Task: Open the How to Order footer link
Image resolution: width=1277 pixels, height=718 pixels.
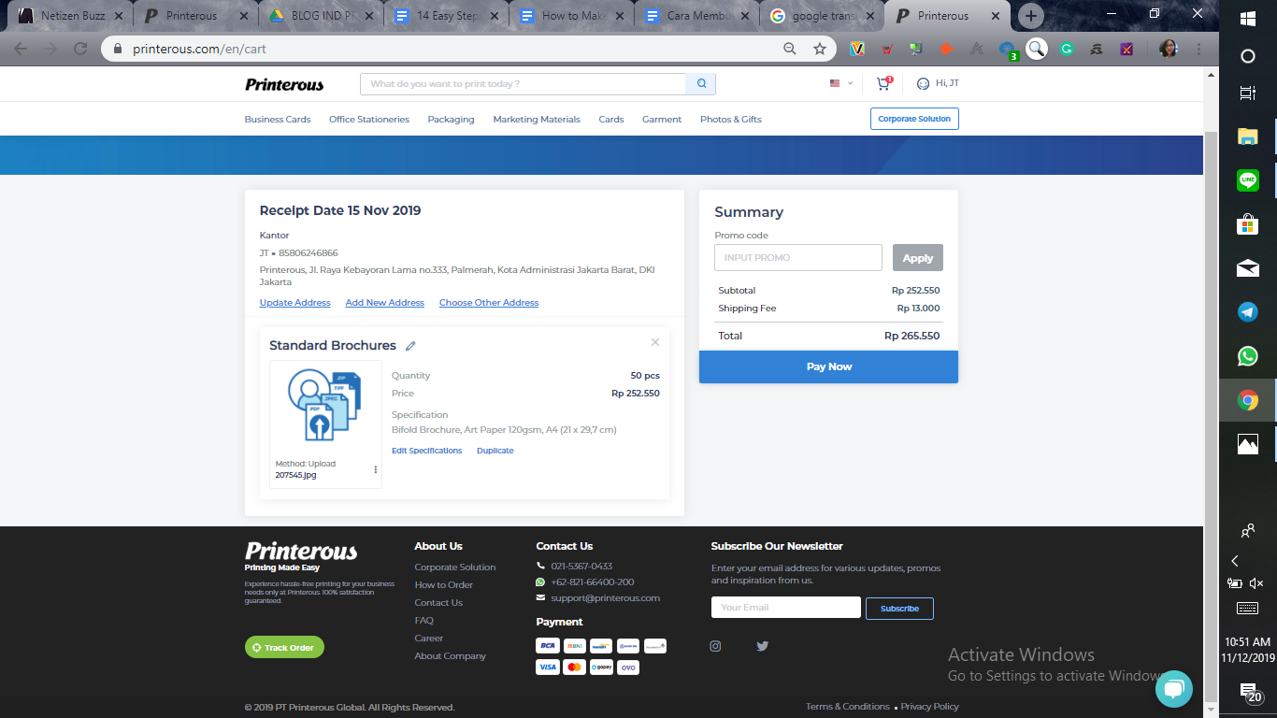Action: tap(444, 585)
